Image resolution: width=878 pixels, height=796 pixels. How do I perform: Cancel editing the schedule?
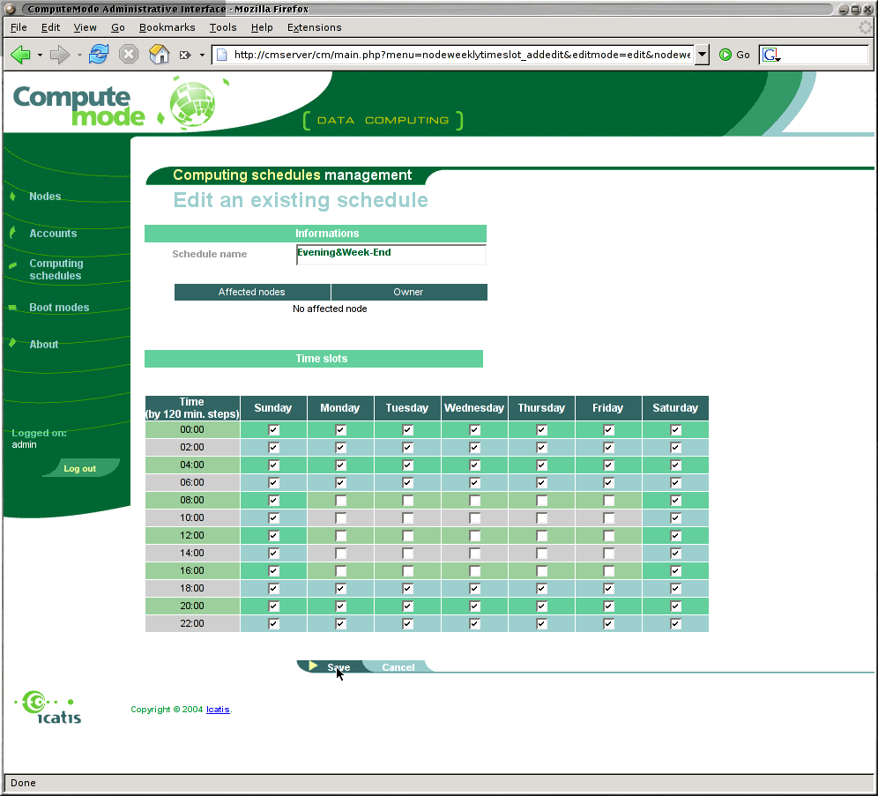pos(398,666)
